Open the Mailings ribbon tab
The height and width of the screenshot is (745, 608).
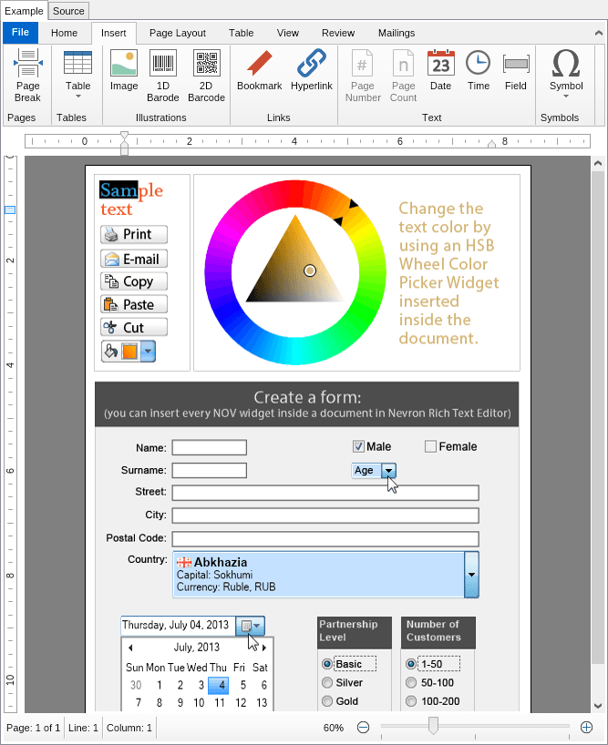396,33
